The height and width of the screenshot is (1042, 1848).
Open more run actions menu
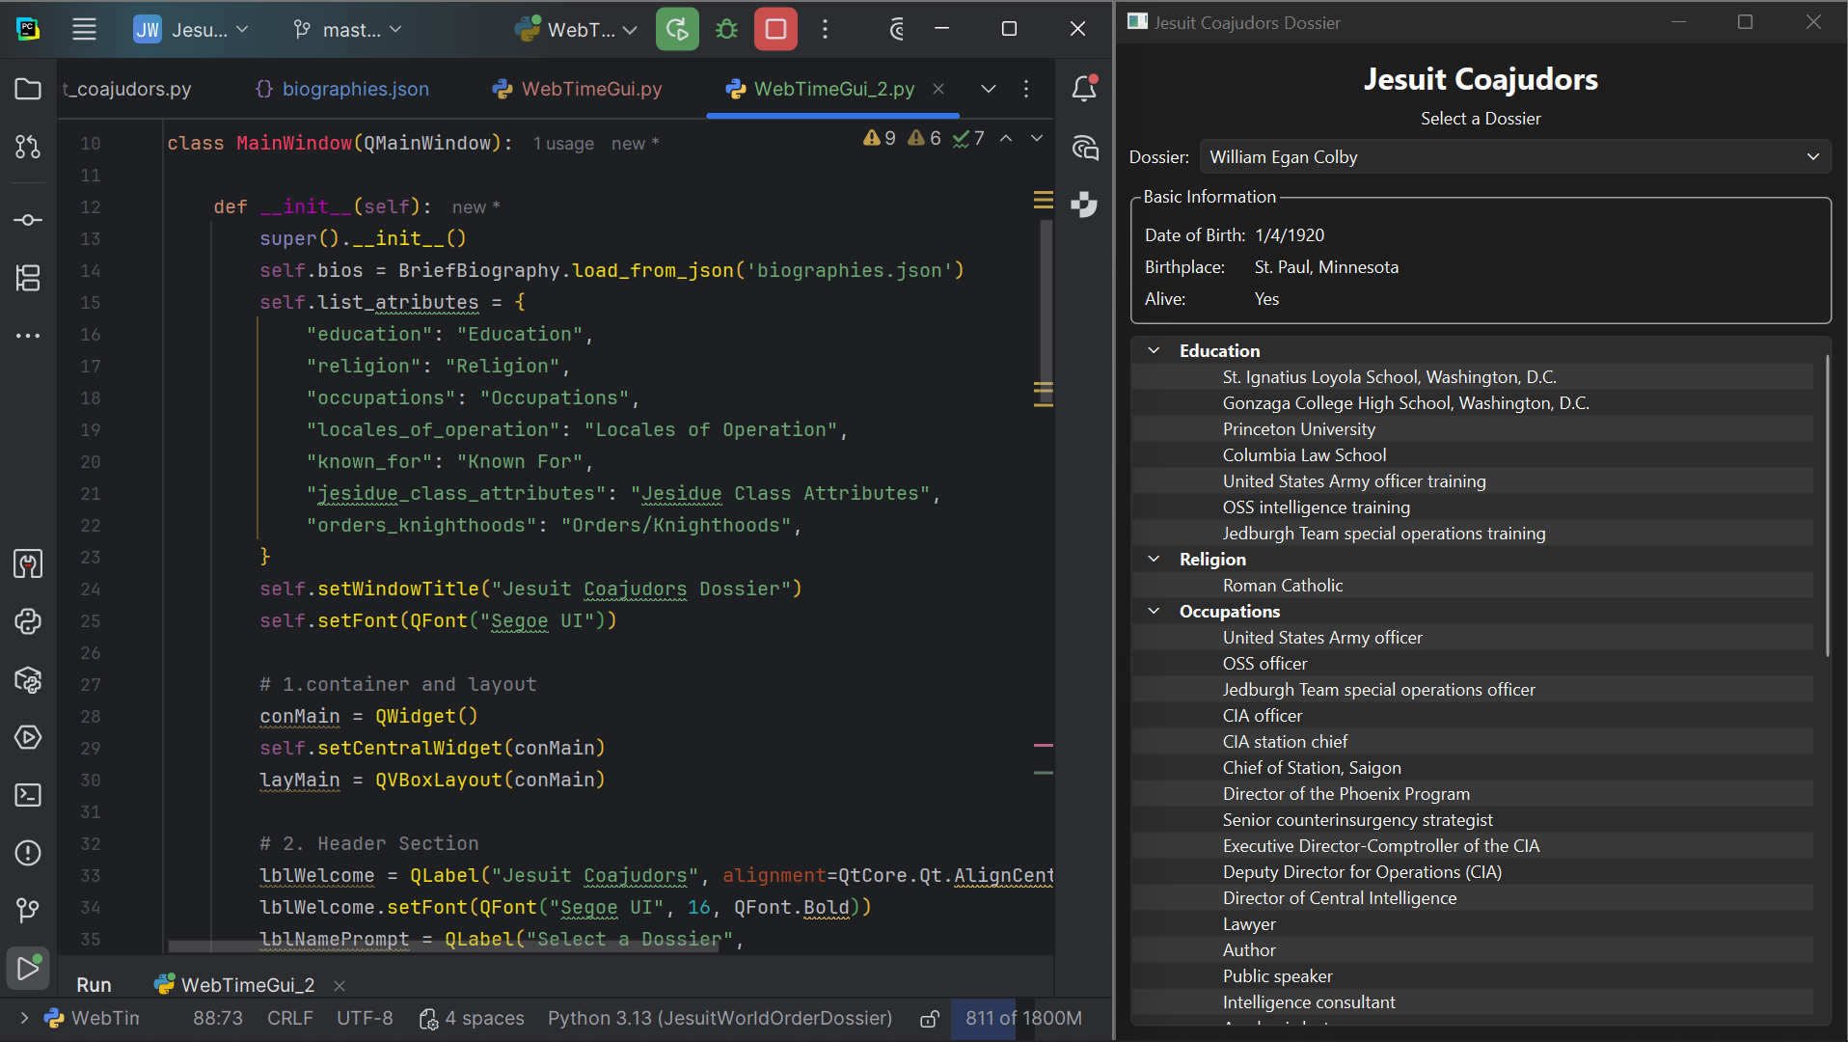pos(825,29)
